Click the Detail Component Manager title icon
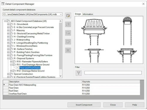 pyautogui.click(x=3, y=4)
